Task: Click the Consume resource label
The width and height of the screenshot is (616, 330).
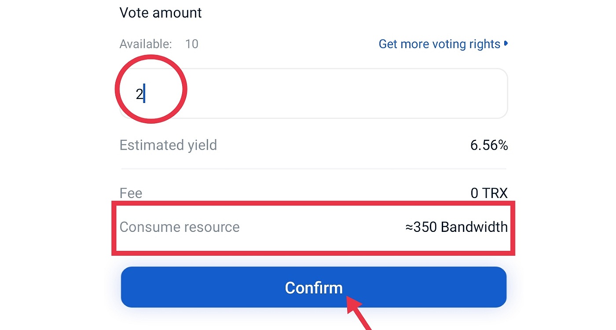Action: (180, 227)
